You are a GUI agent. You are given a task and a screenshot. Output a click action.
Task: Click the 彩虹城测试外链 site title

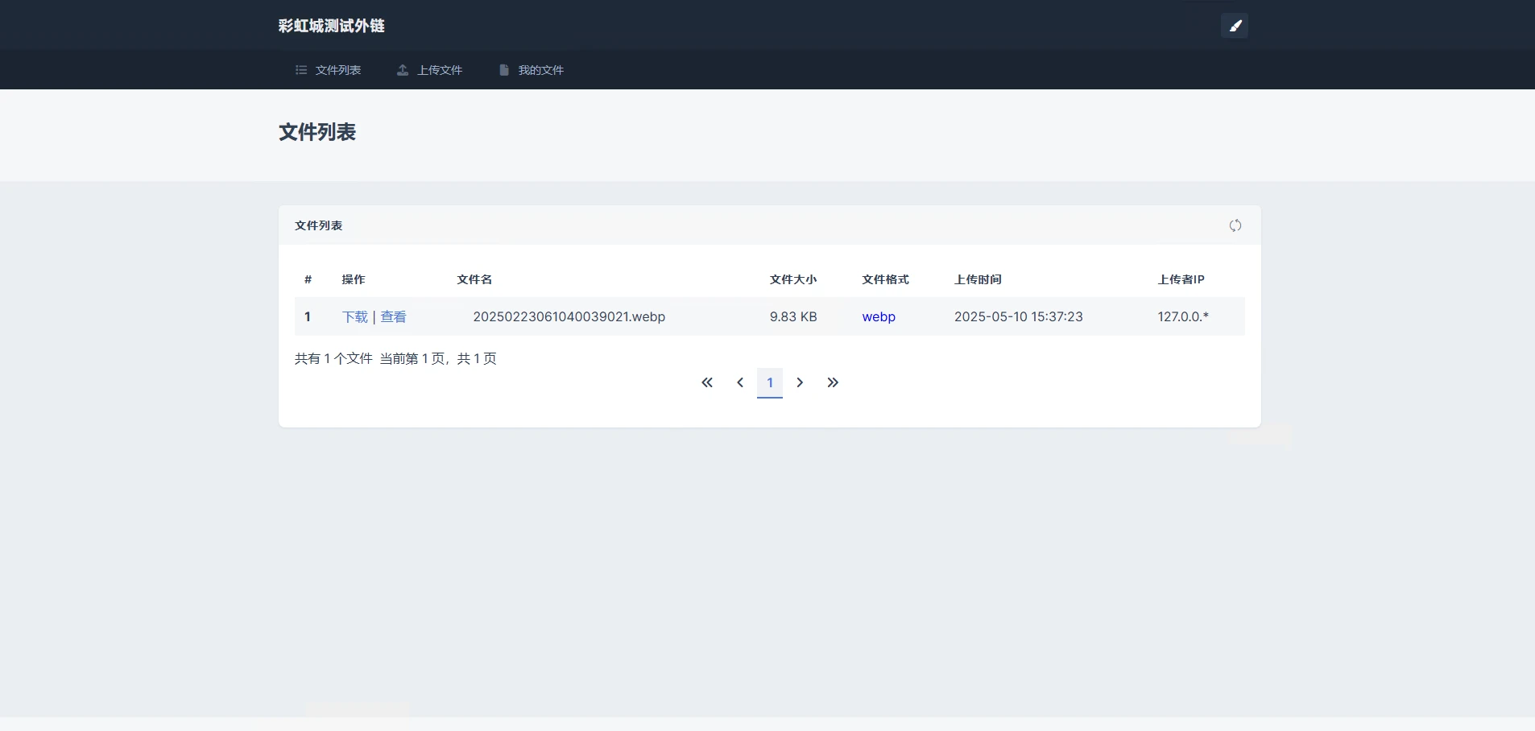tap(332, 26)
